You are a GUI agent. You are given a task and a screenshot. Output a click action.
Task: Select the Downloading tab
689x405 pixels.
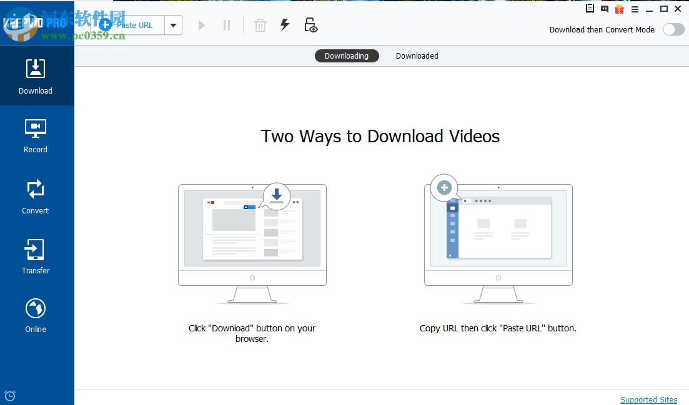click(x=346, y=56)
